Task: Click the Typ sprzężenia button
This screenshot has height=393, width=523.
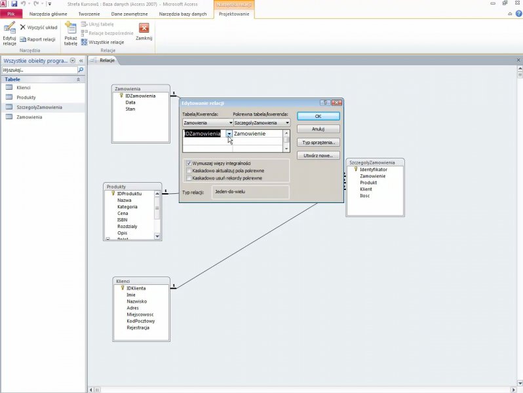Action: [x=318, y=142]
